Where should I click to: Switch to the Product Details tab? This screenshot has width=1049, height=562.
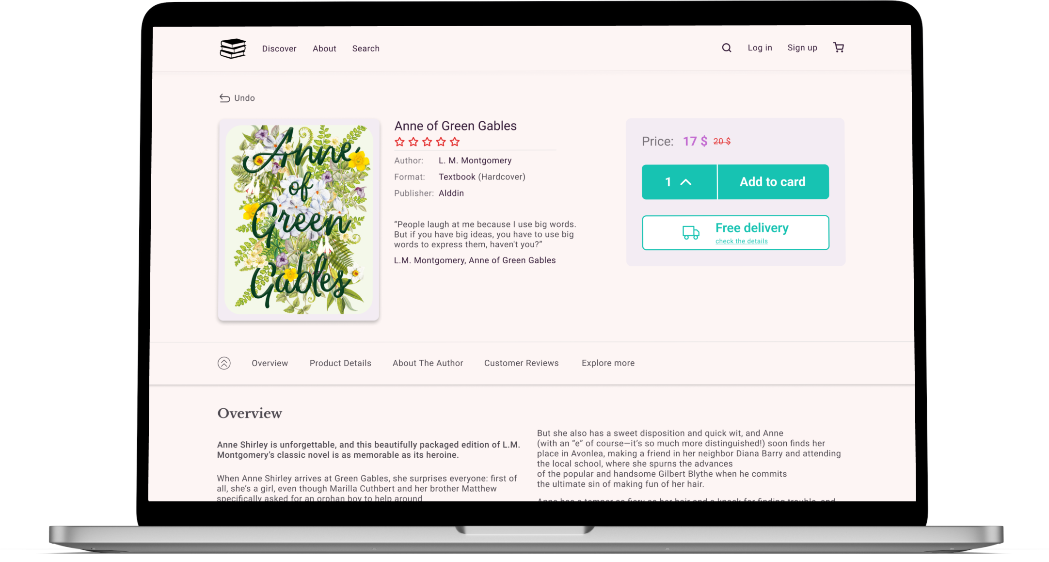tap(340, 363)
